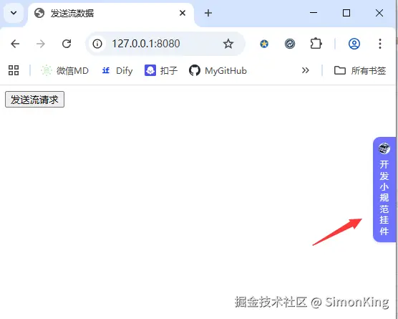This screenshot has width=398, height=319.
Task: Go forward to next page
Action: coord(41,44)
